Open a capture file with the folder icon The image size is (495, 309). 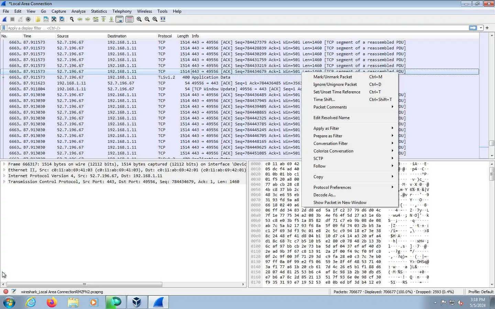click(x=38, y=19)
